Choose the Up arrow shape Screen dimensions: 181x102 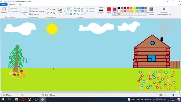[x=82, y=11]
